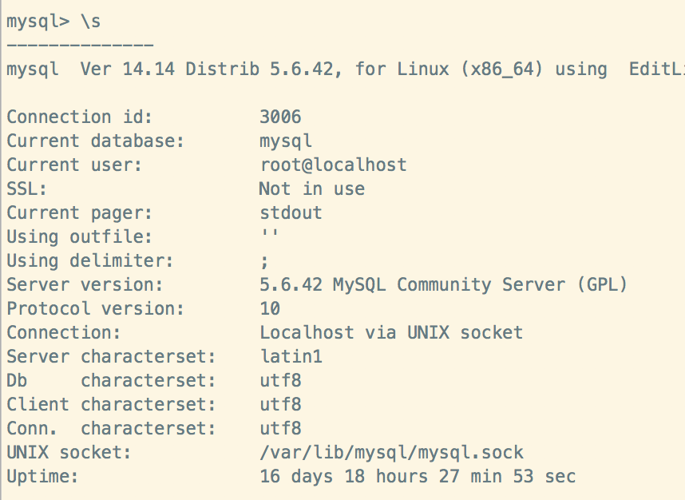Image resolution: width=685 pixels, height=500 pixels.
Task: Click the 'Using outfile:' label
Action: click(79, 236)
